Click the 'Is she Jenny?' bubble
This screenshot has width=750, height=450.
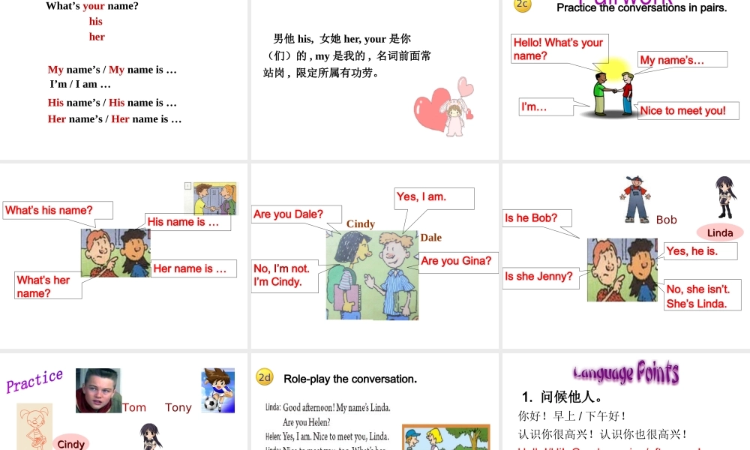pos(541,277)
